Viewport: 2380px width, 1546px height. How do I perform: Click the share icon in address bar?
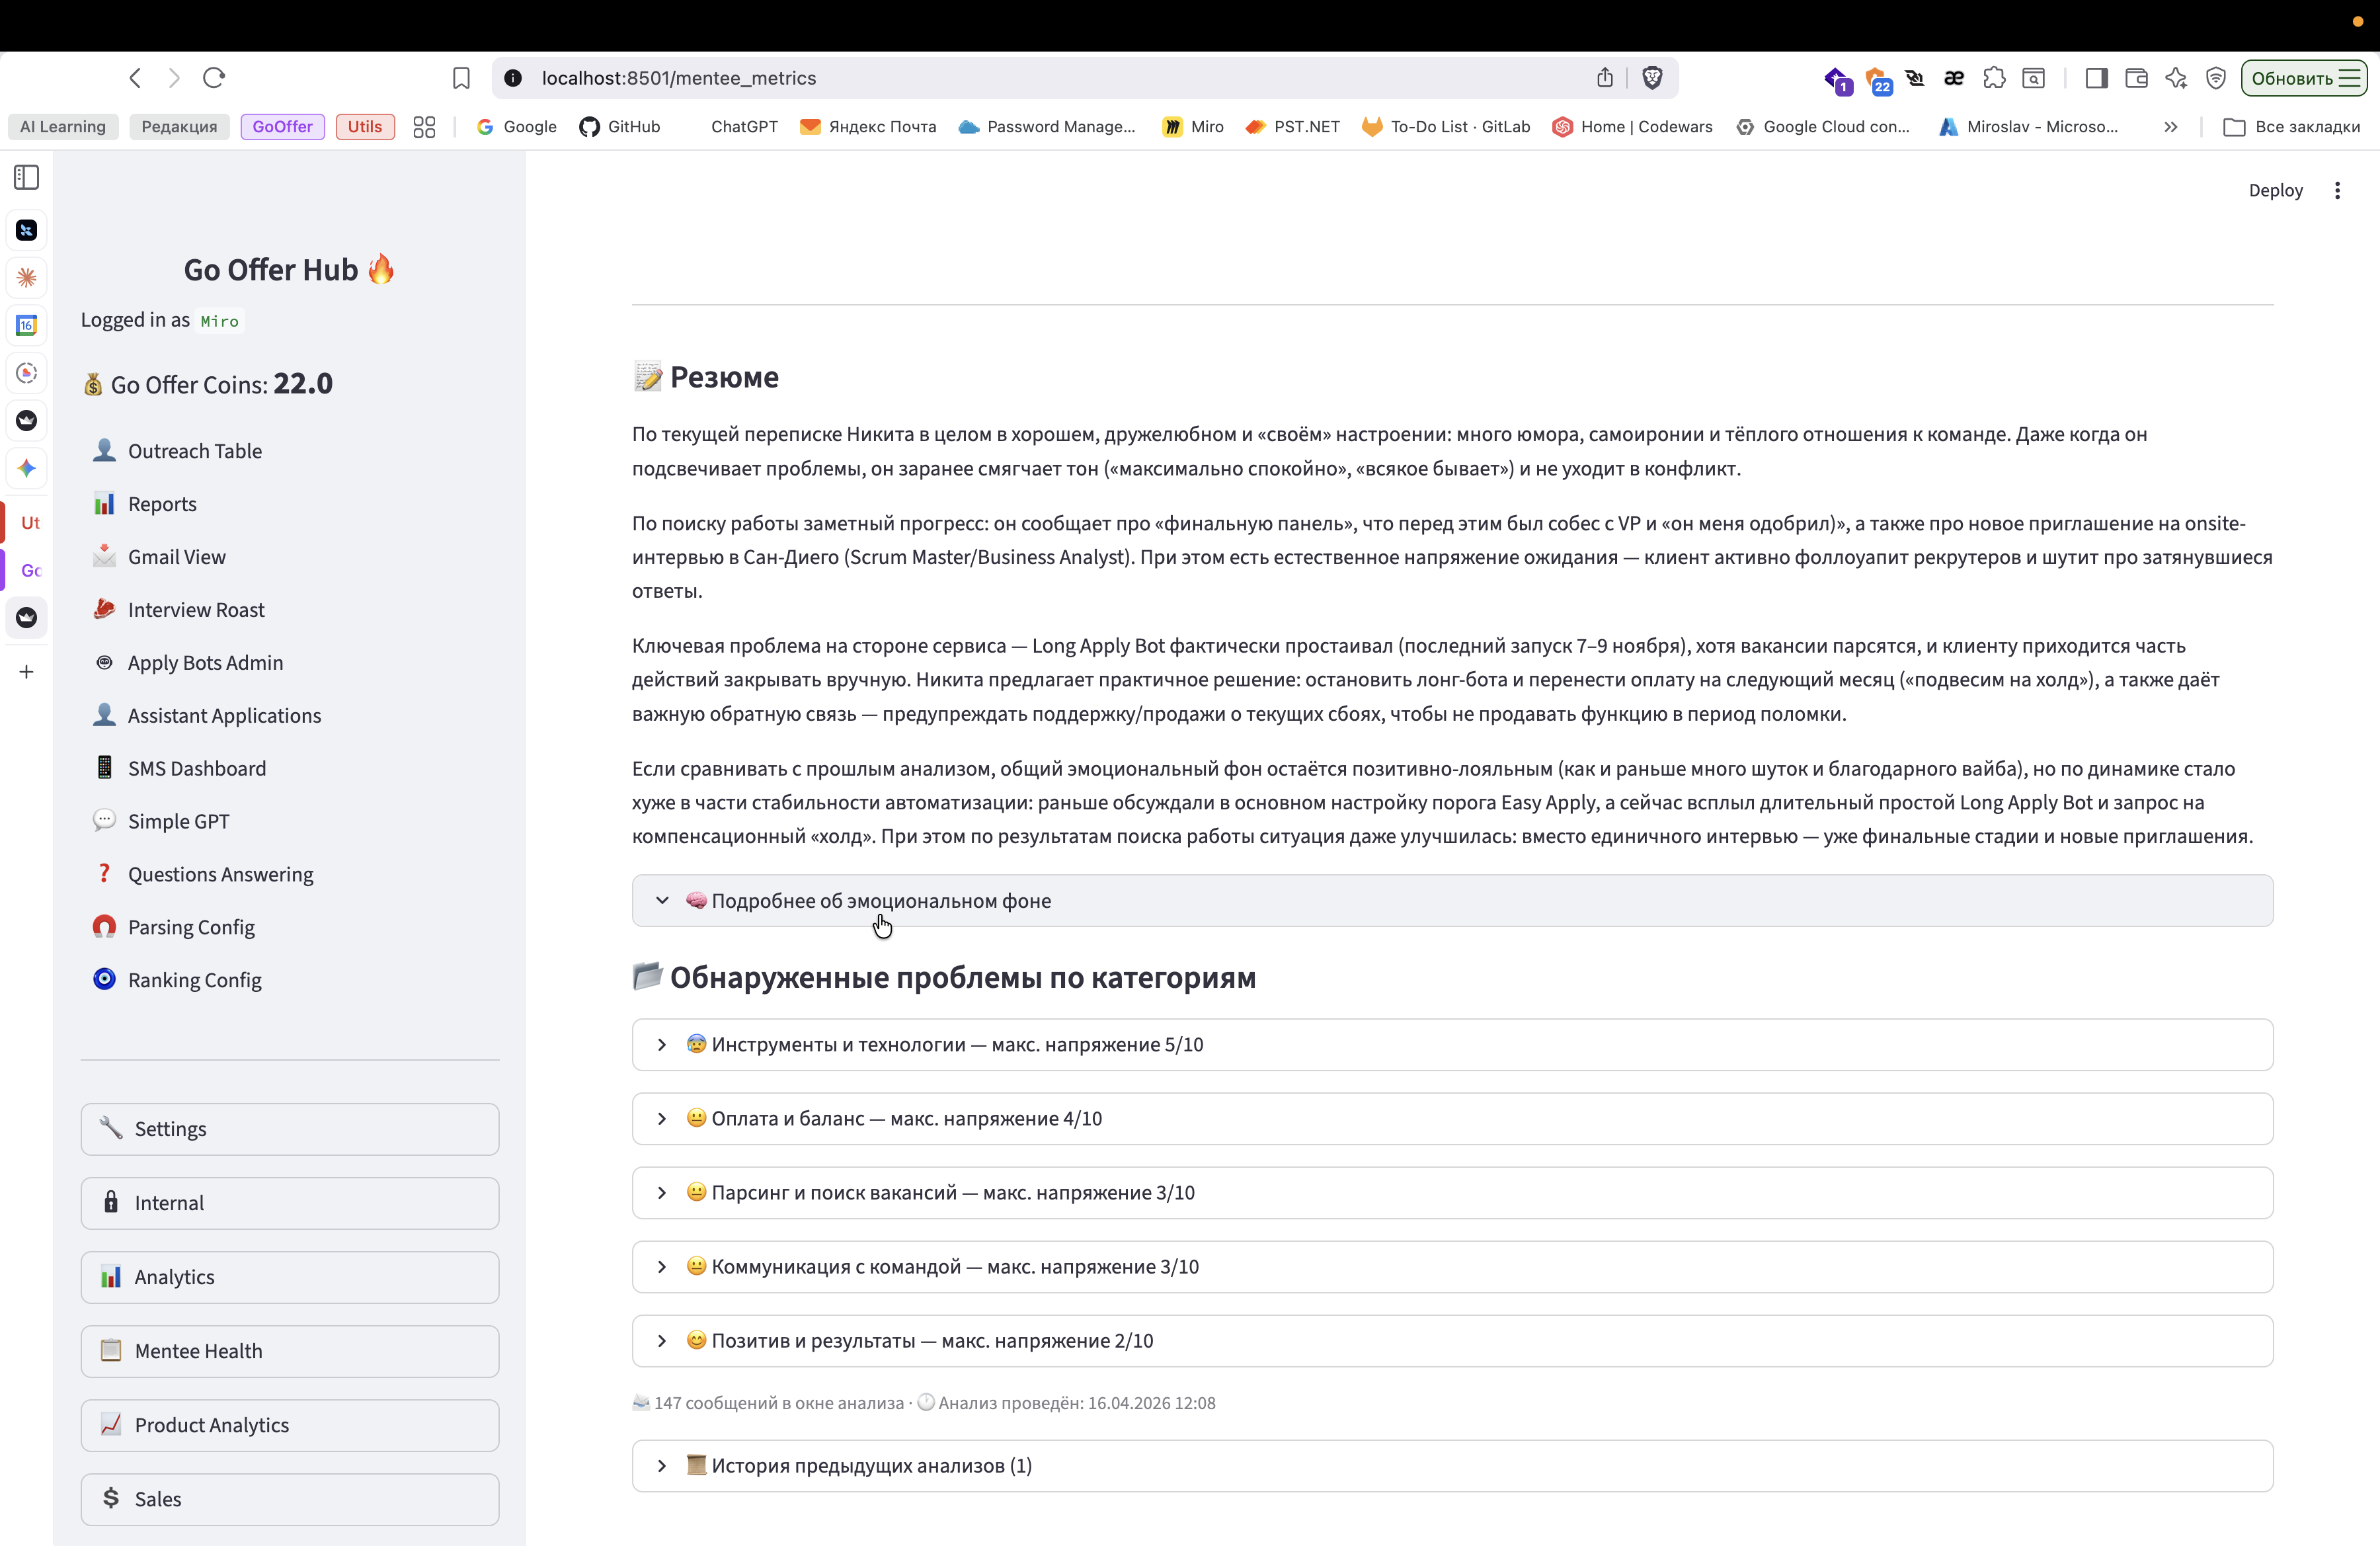point(1605,78)
